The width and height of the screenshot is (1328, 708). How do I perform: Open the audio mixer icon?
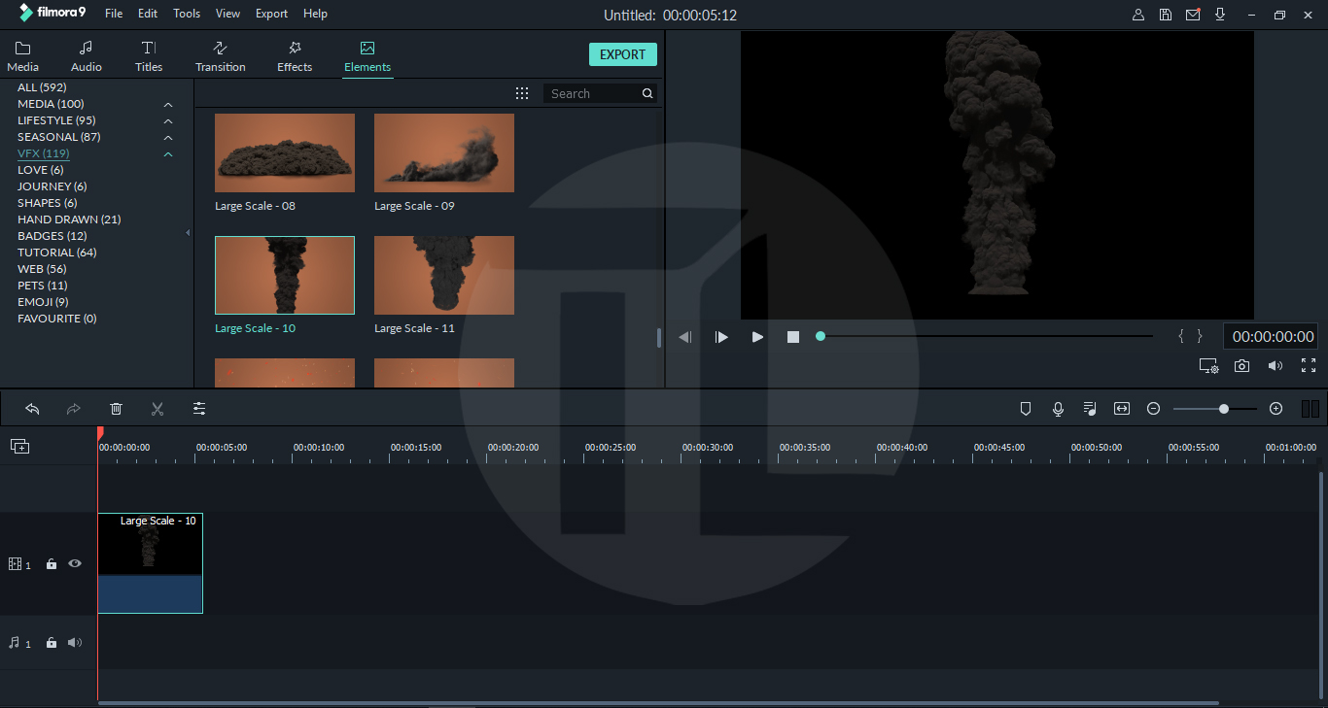(1090, 409)
